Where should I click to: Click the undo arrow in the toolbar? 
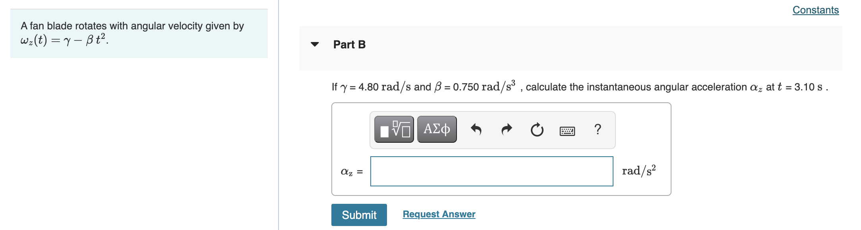tap(477, 128)
